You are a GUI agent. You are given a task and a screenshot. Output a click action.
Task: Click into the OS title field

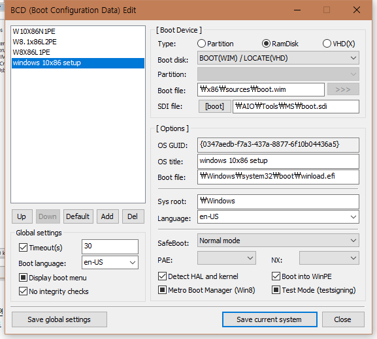(278, 161)
